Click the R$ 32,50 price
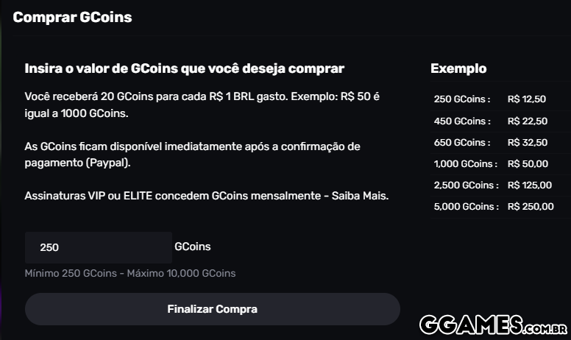The width and height of the screenshot is (571, 340). click(527, 142)
